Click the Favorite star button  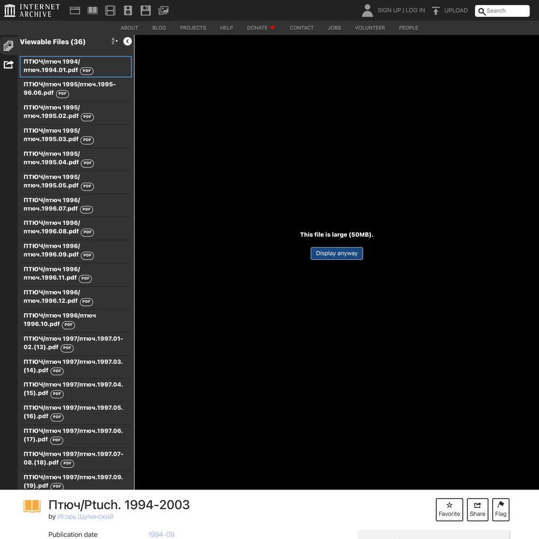tap(450, 509)
